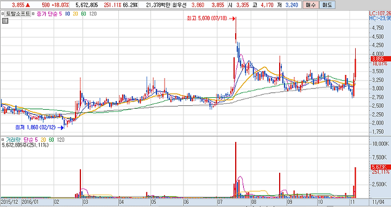The image size is (391, 207).
Task: Click the 590 +18.07% change value
Action: point(55,5)
